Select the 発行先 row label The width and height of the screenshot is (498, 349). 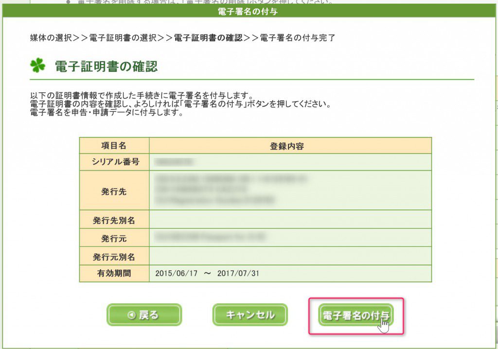click(114, 191)
